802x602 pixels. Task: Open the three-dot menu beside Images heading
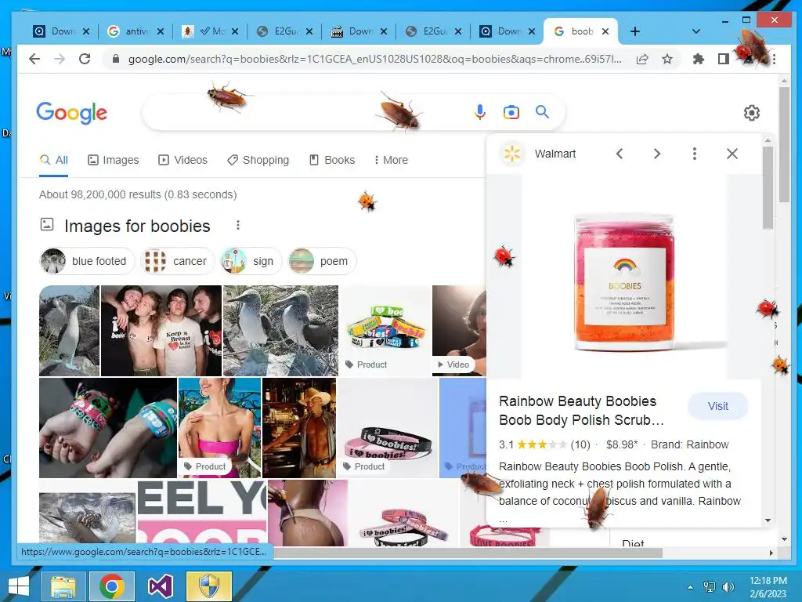click(x=238, y=225)
